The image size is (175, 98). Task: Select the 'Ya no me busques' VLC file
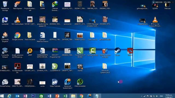pyautogui.click(x=155, y=20)
